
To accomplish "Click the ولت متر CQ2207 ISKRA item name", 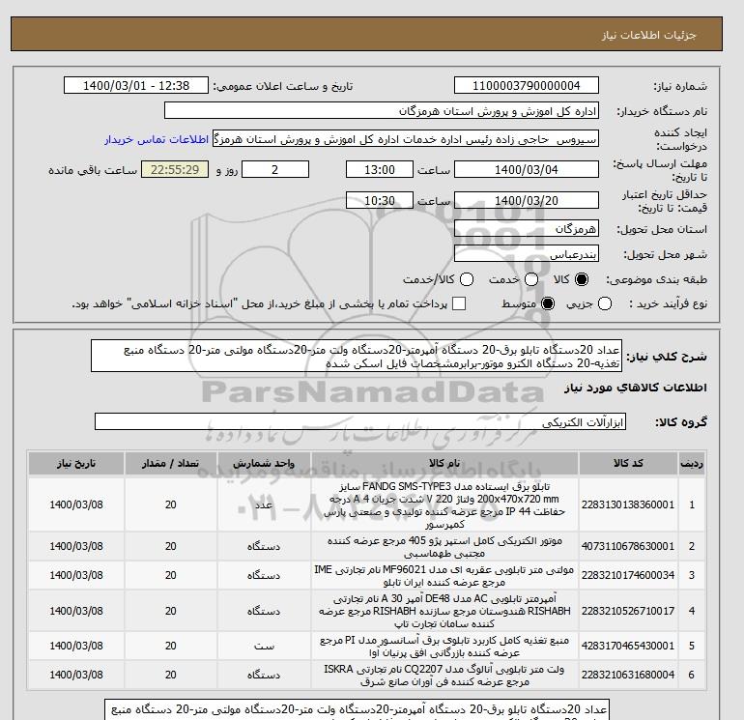I will (444, 676).
